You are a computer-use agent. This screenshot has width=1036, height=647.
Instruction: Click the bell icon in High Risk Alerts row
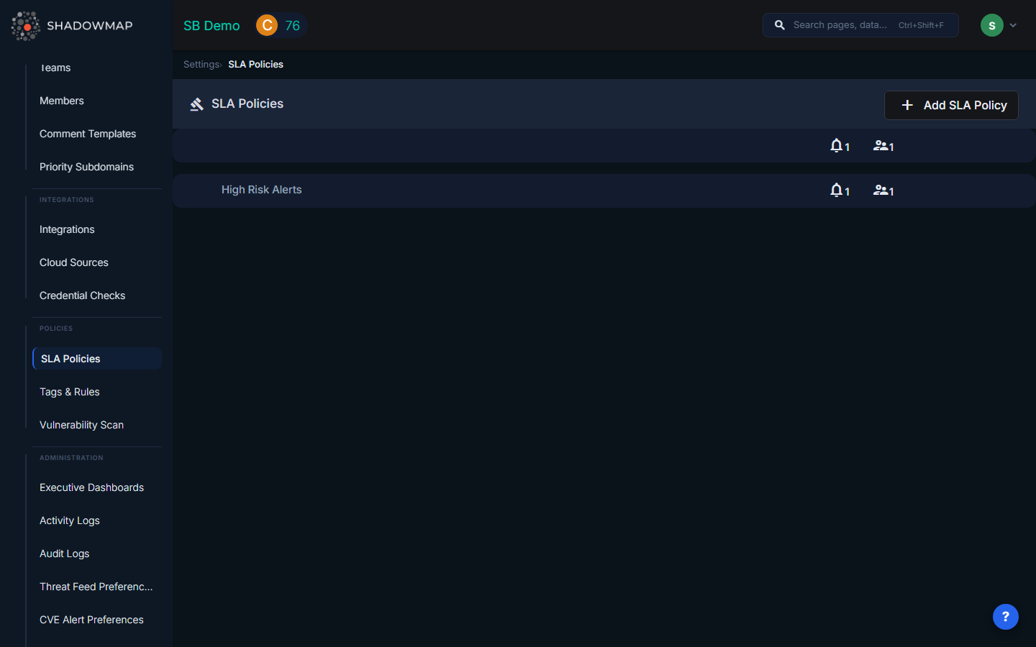click(836, 190)
